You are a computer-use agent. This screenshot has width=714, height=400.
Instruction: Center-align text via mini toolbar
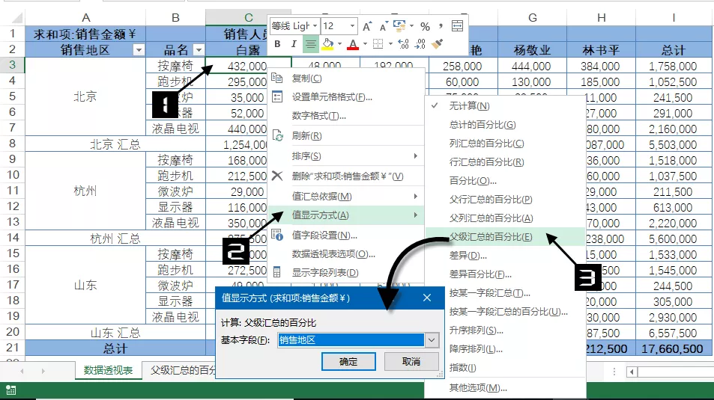point(311,44)
